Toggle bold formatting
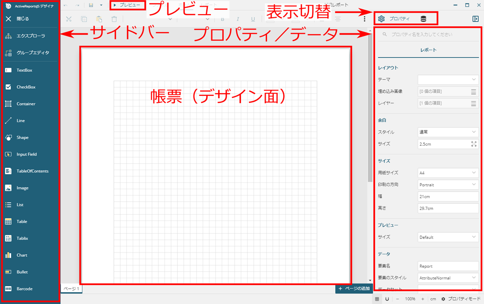Viewport: 484px width, 304px height. [222, 19]
